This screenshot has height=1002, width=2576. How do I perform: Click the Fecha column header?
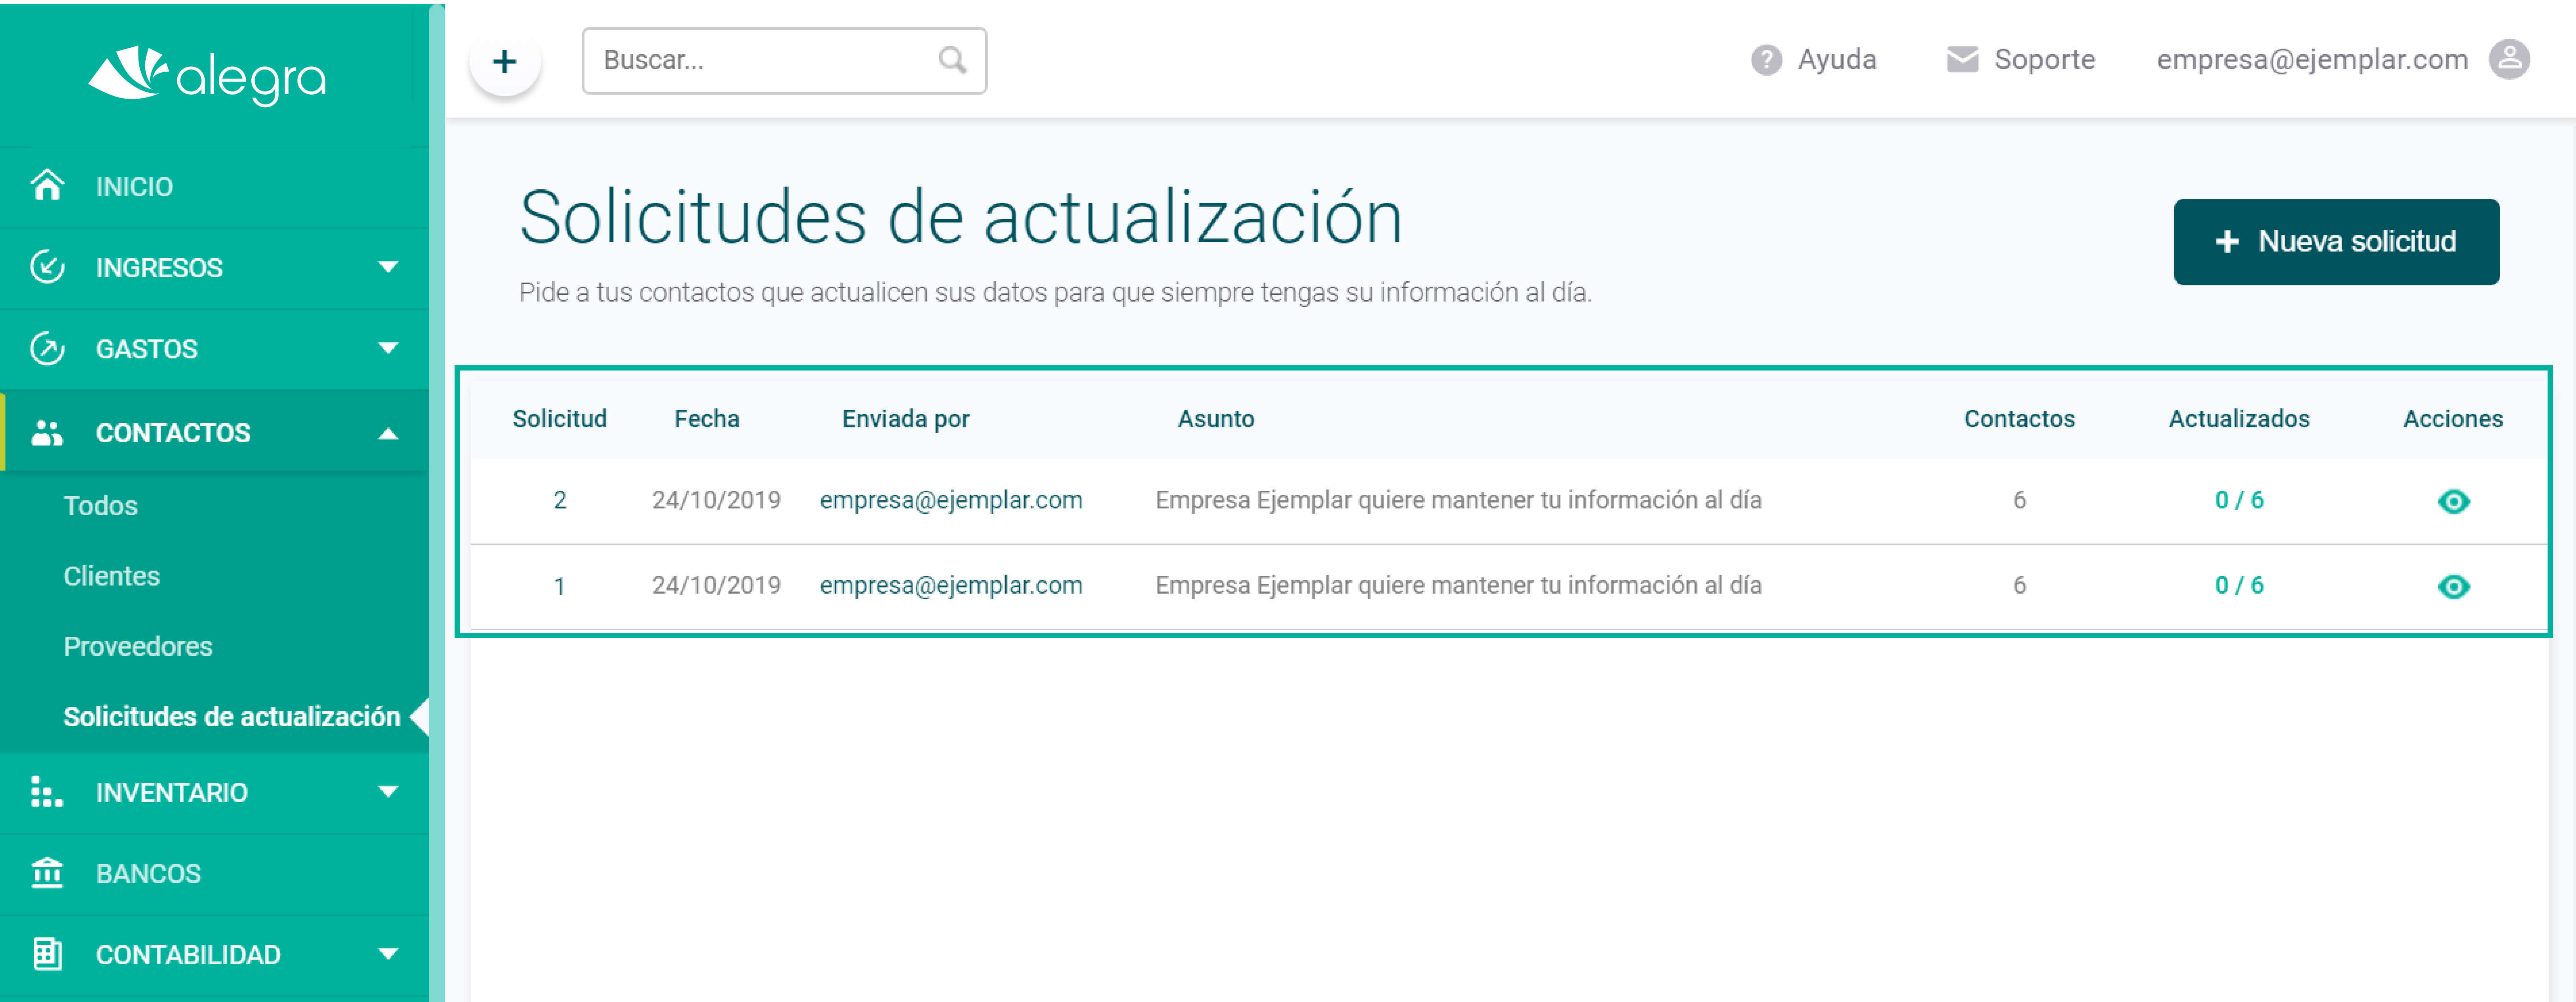[707, 419]
